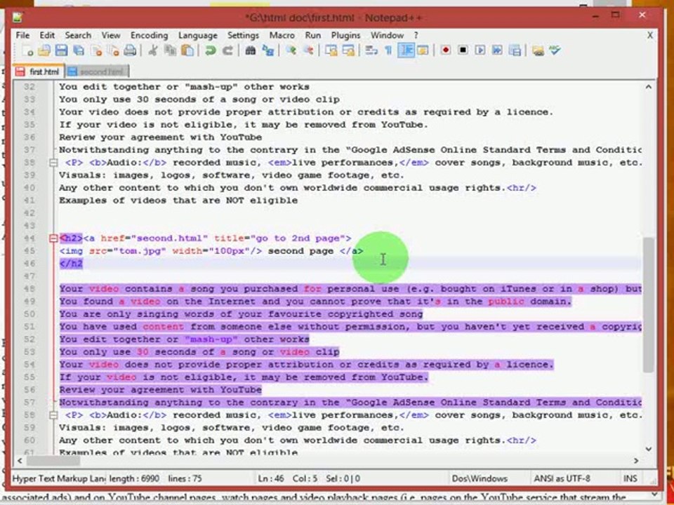Click the Save All toolbar icon

tap(78, 50)
